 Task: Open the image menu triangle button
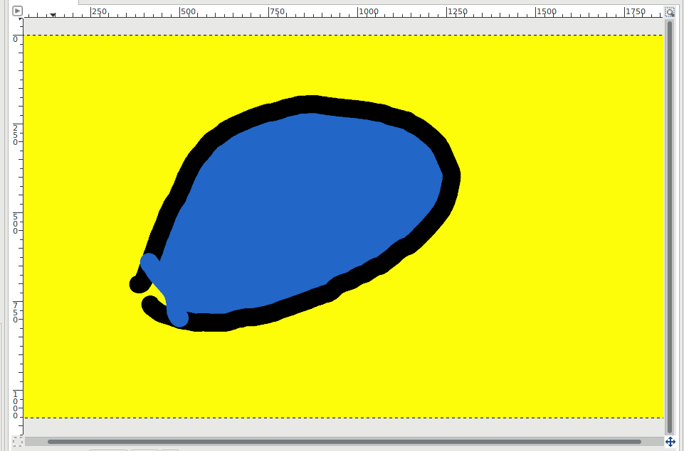(x=18, y=11)
